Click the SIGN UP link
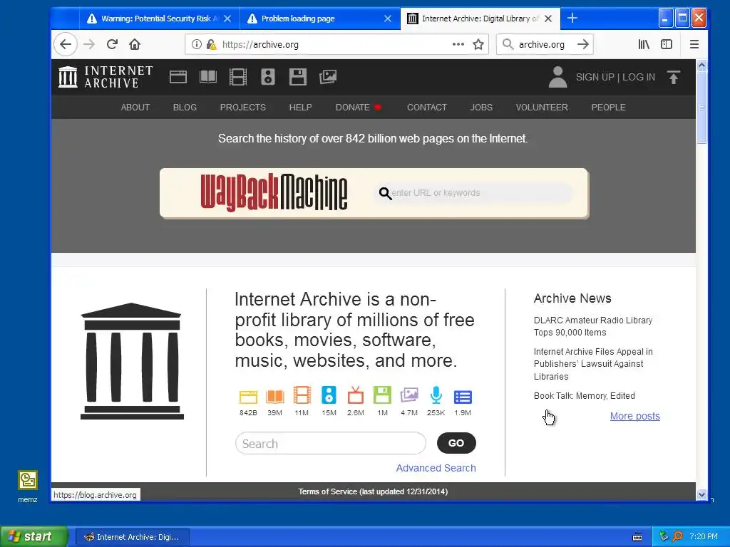730x547 pixels. click(x=595, y=77)
